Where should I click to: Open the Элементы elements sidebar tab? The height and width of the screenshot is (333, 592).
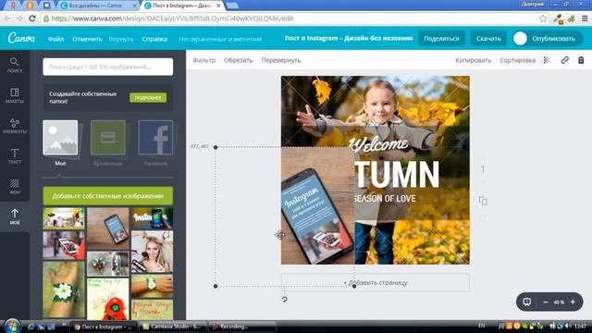(15, 126)
